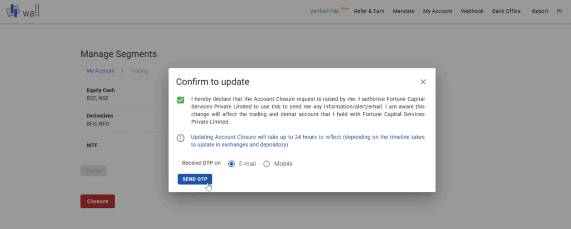Click the wall logo icon
Image resolution: width=571 pixels, height=229 pixels.
pos(13,11)
